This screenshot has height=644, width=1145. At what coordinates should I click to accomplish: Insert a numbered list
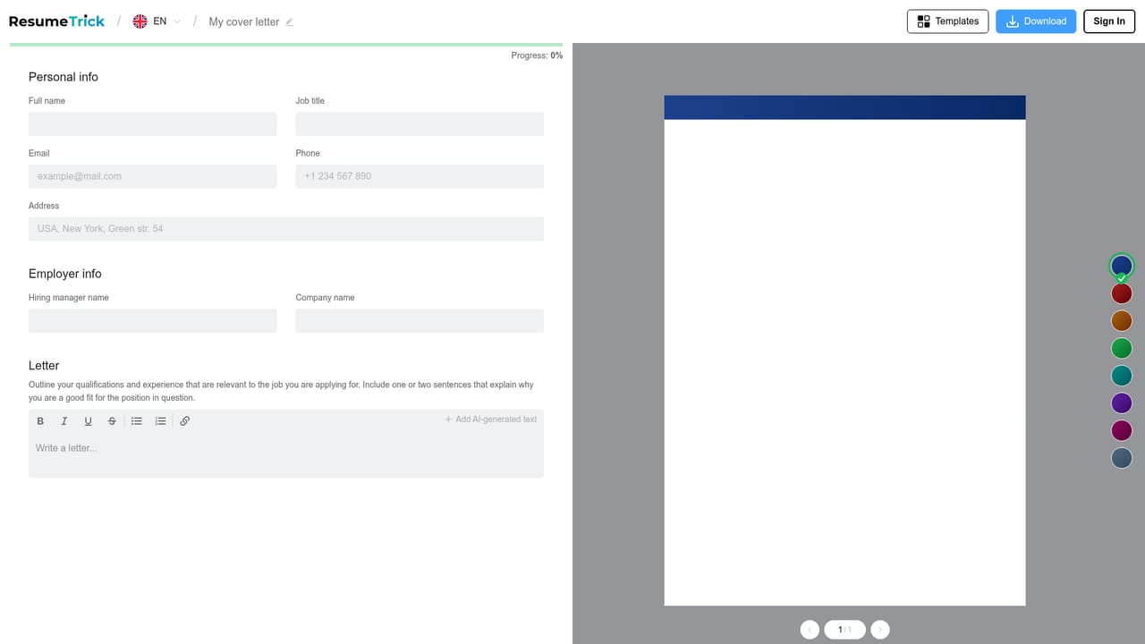click(x=160, y=421)
